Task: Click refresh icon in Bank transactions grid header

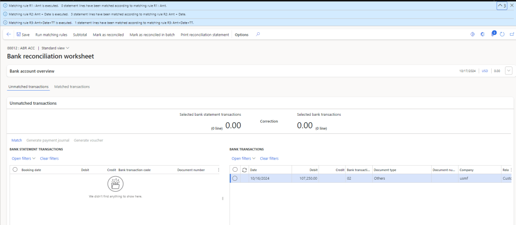Action: click(245, 170)
